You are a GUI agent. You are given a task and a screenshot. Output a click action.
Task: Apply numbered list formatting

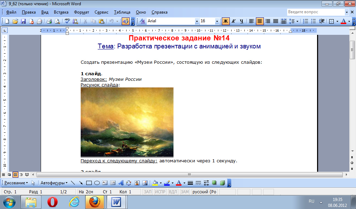306,21
